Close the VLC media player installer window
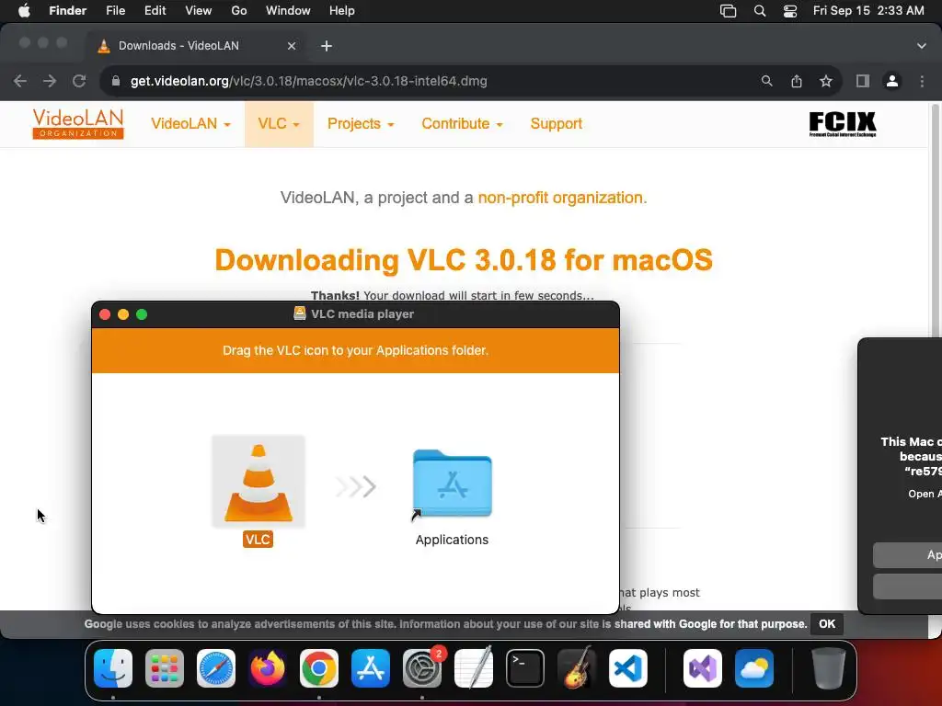942x706 pixels. pyautogui.click(x=105, y=314)
